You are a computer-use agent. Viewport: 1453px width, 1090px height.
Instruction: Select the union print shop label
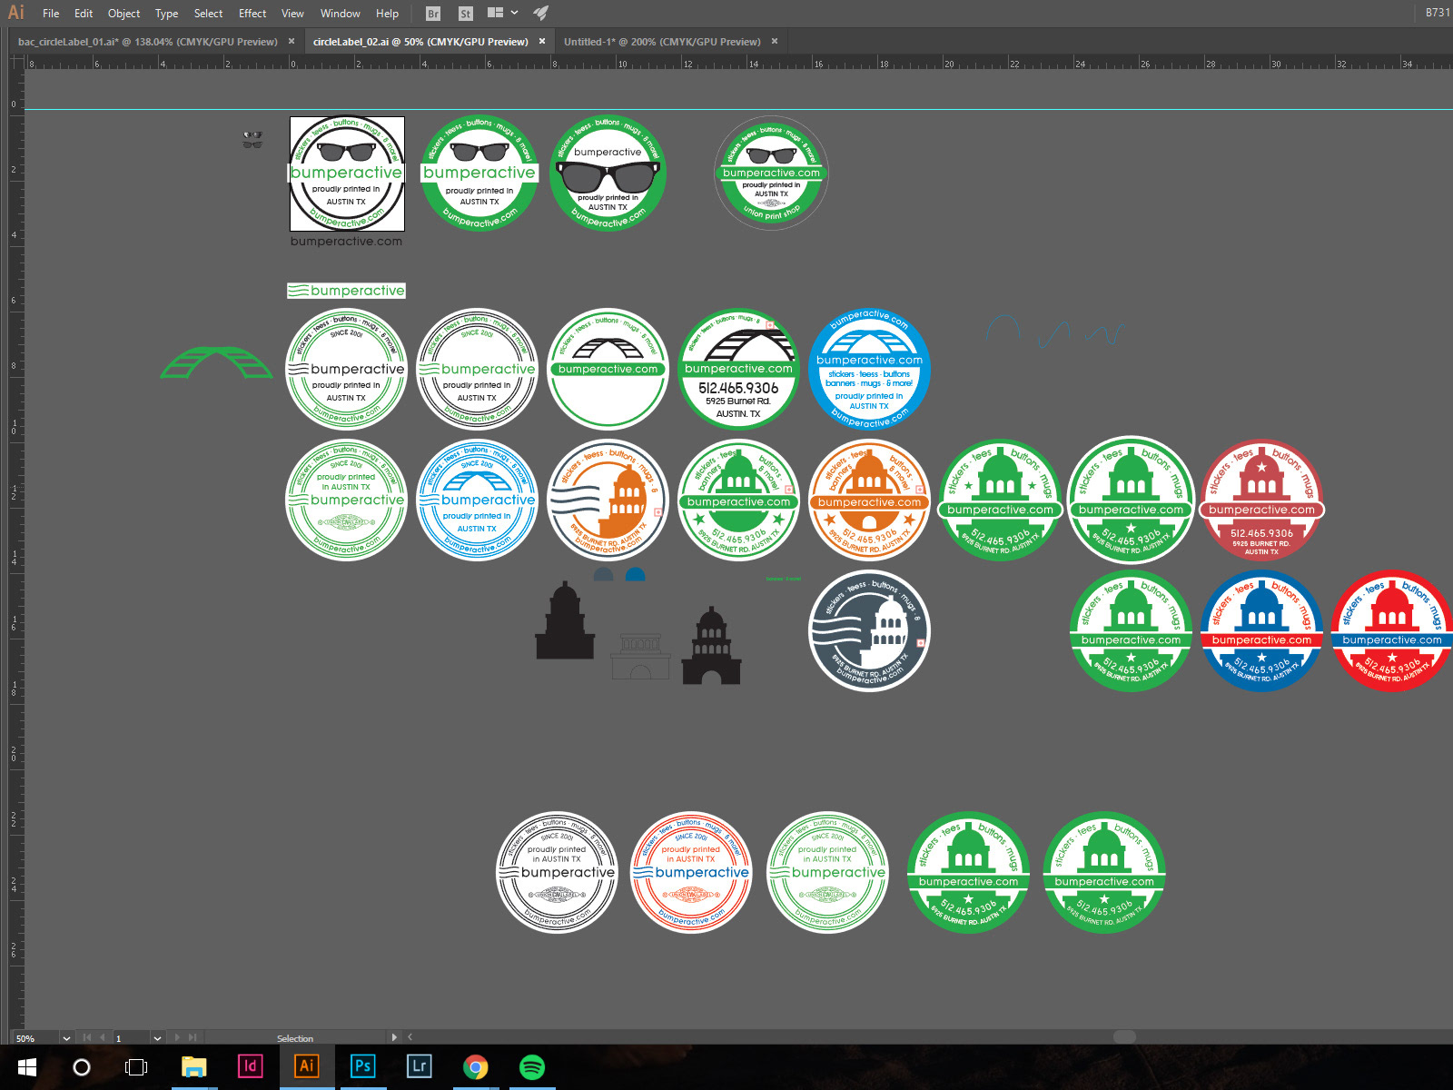pyautogui.click(x=771, y=173)
